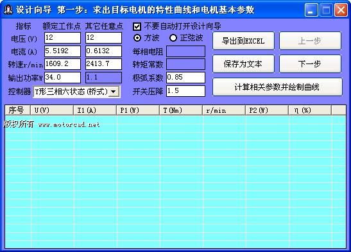Select the 方波 radio button
351x252 pixels.
(137, 38)
